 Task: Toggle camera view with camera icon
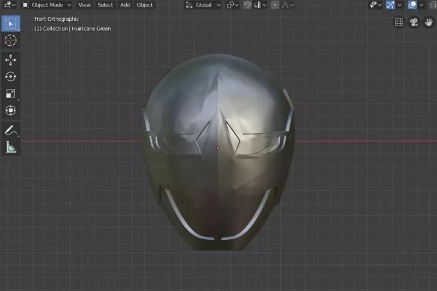point(414,22)
